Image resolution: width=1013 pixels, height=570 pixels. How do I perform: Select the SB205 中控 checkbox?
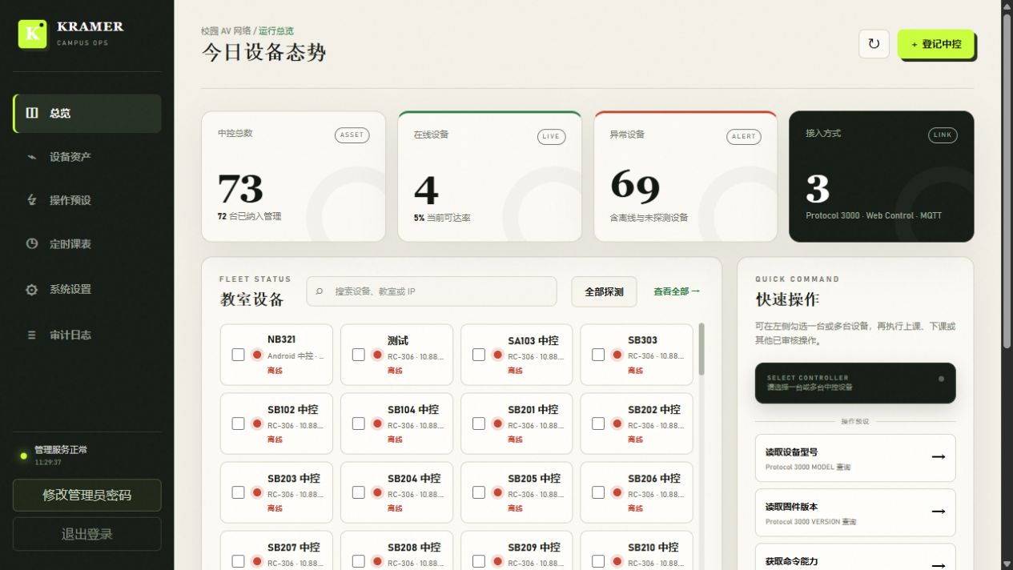coord(478,492)
